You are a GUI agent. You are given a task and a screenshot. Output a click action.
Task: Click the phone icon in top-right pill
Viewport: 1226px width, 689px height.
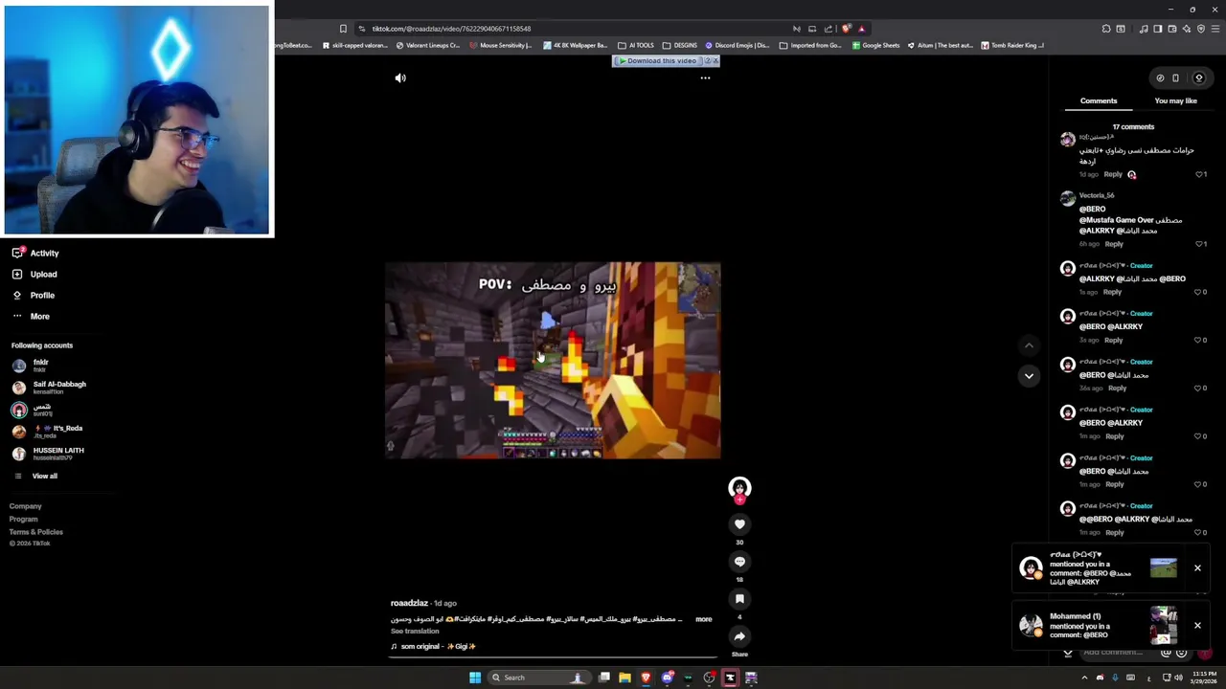click(x=1176, y=78)
